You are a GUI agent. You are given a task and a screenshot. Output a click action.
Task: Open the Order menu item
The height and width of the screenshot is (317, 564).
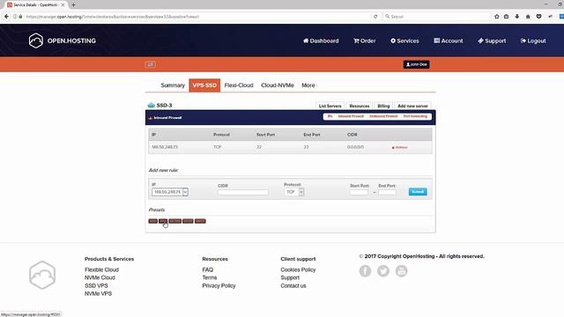(x=364, y=41)
